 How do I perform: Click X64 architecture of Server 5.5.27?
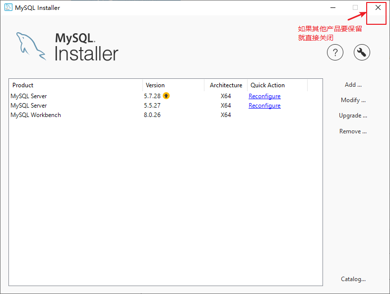coord(226,106)
